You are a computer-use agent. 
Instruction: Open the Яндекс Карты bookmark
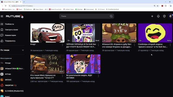(x=9, y=9)
